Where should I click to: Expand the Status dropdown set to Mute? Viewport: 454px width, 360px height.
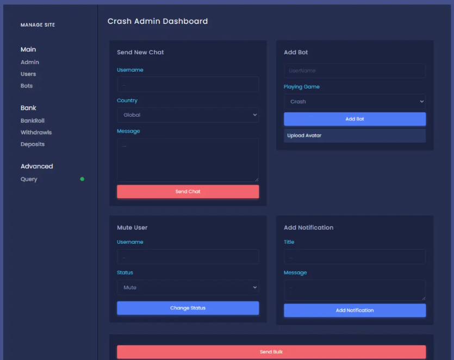point(188,287)
